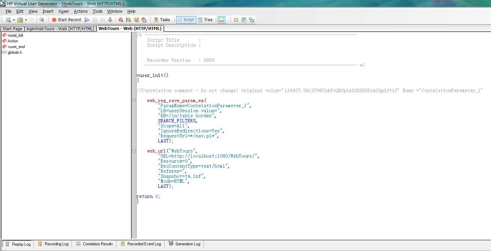Click the SEARCH_FILTERS keyword
This screenshot has width=491, height=251.
[177, 121]
